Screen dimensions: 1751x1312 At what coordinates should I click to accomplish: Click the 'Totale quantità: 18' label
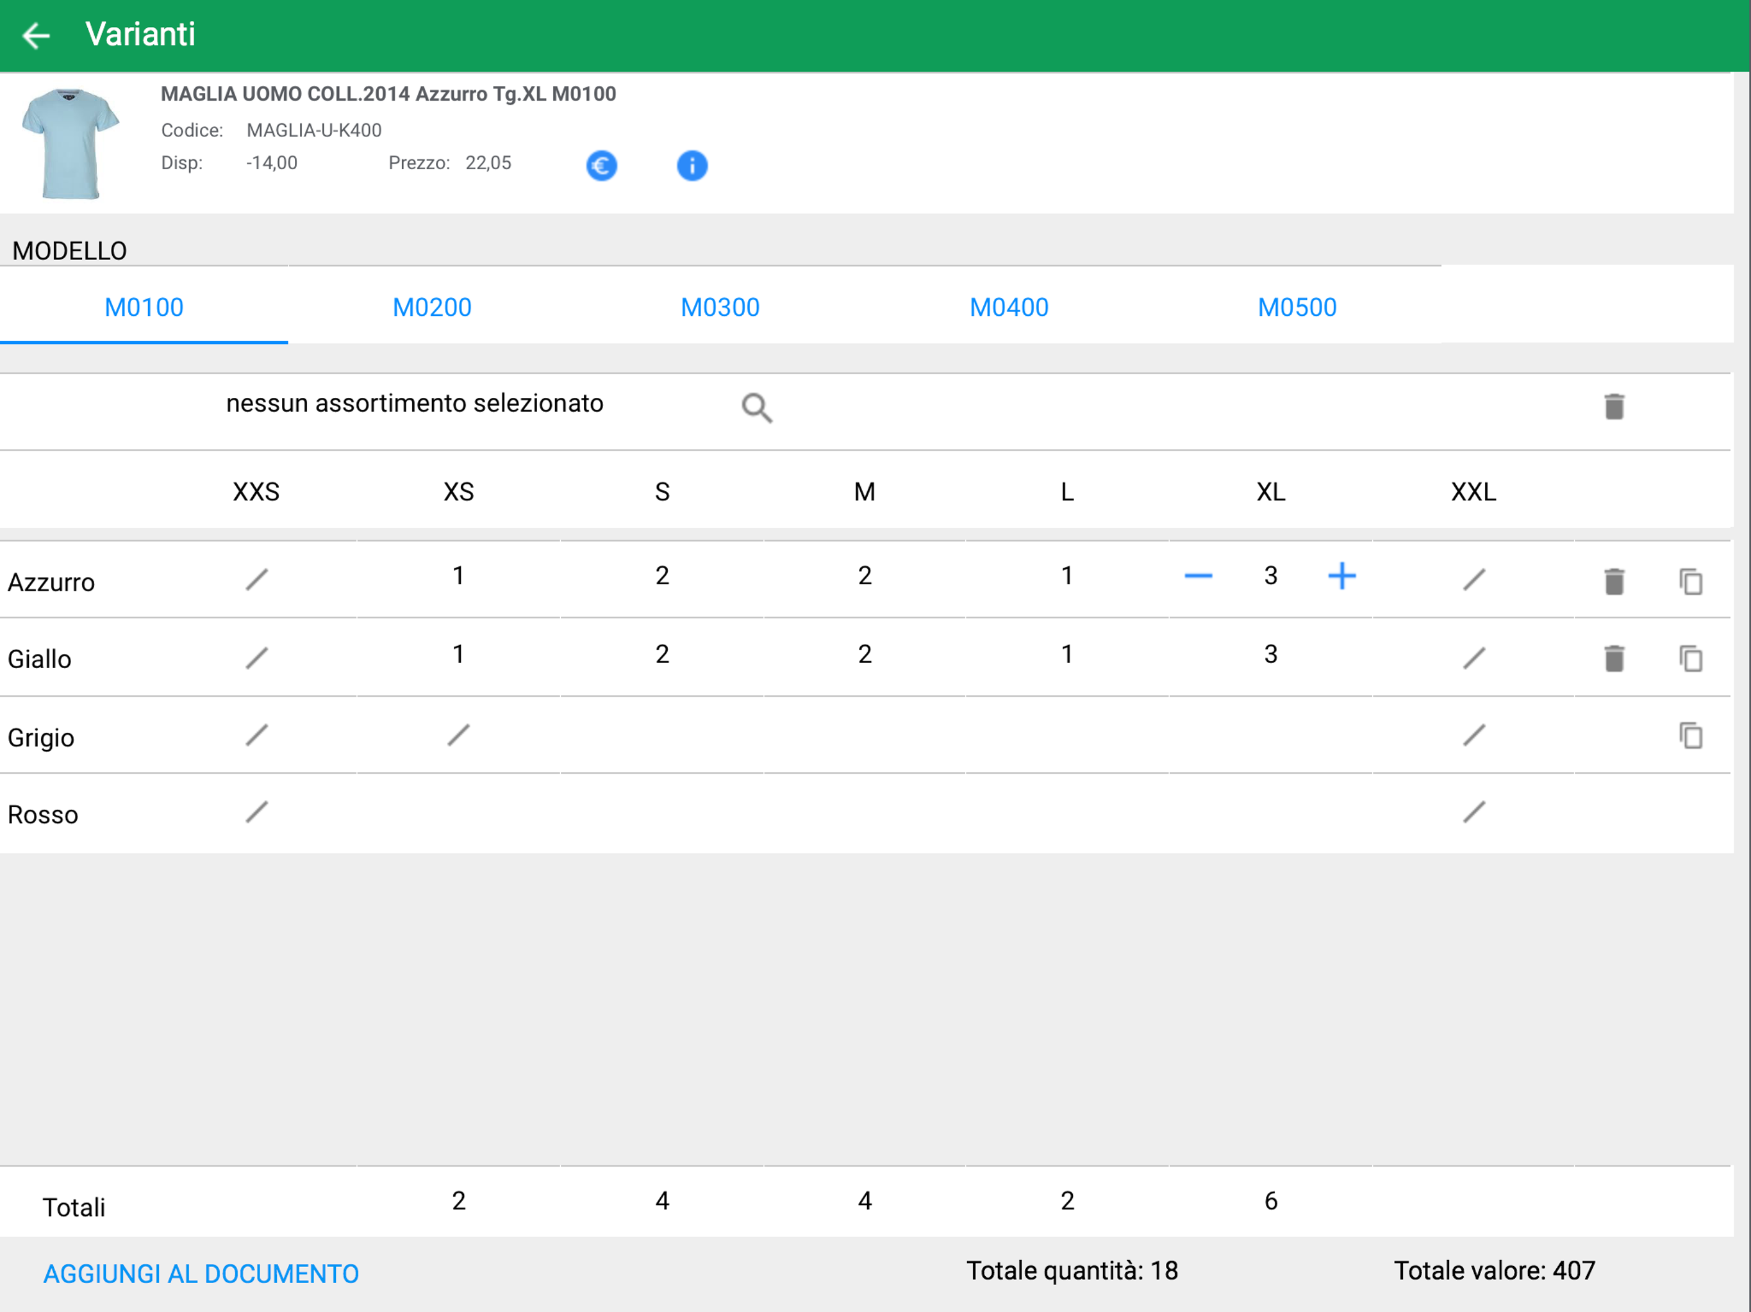(x=1072, y=1271)
